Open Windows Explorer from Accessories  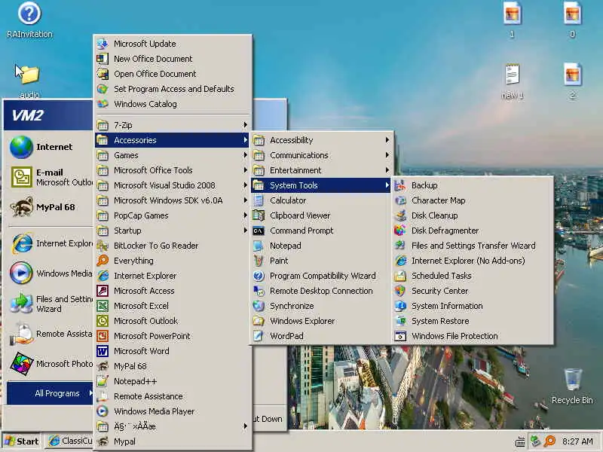[x=321, y=321]
